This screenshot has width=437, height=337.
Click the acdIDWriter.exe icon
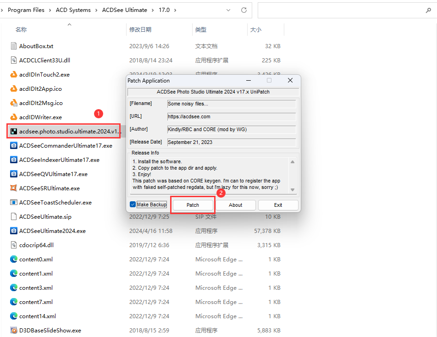click(x=14, y=117)
